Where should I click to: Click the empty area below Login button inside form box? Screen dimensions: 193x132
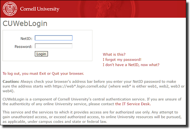coord(47,59)
